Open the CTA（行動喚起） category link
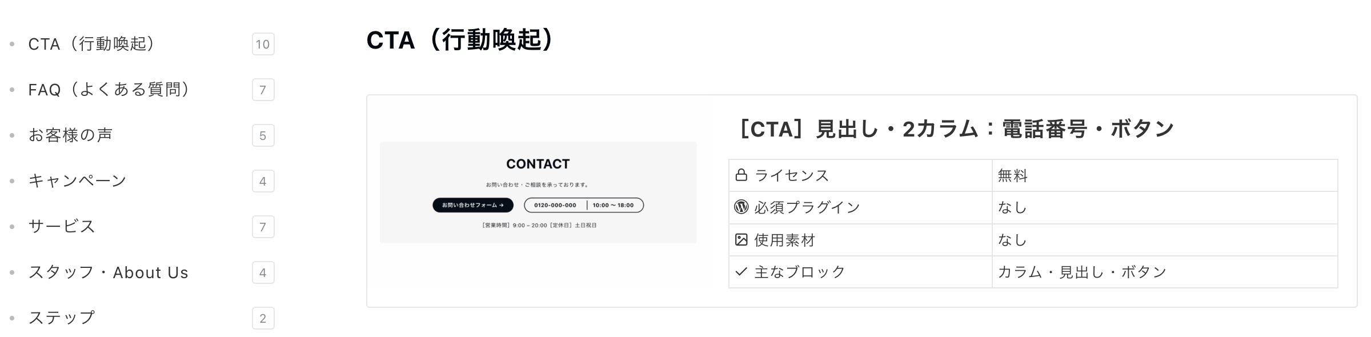1371x337 pixels. coord(91,44)
